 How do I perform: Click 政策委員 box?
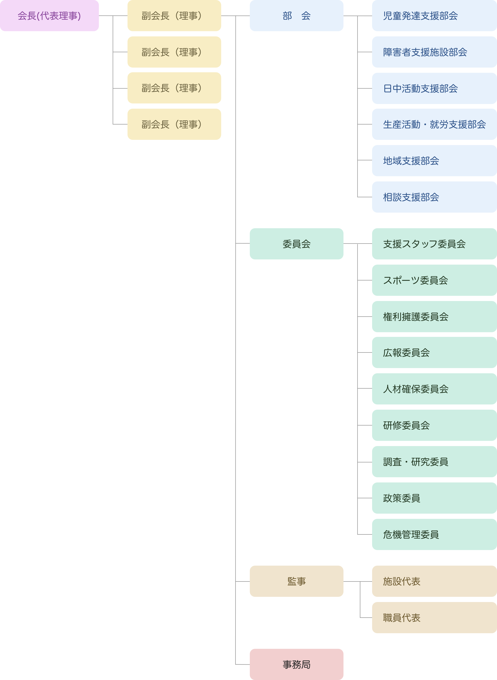[435, 498]
